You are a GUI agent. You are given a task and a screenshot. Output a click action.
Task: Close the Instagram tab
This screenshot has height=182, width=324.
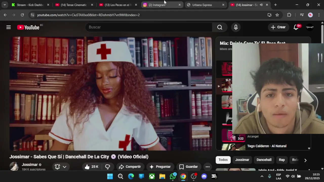(179, 5)
